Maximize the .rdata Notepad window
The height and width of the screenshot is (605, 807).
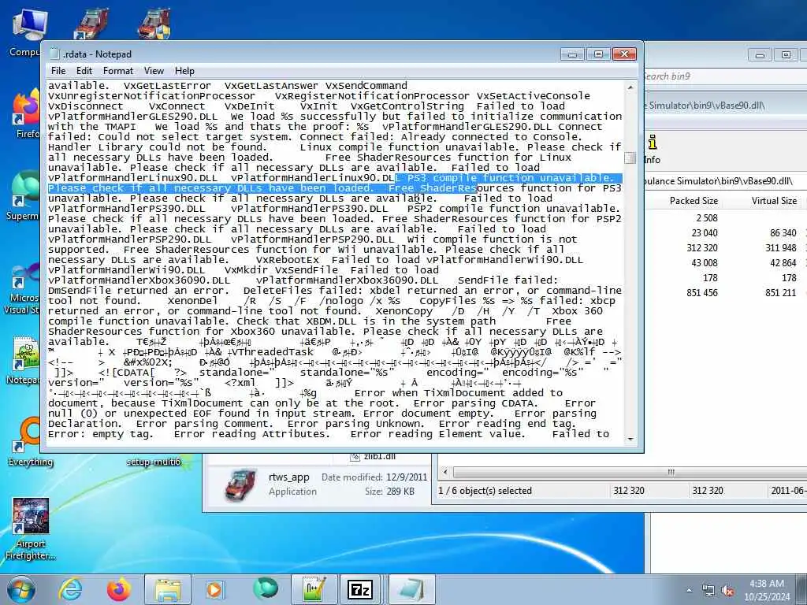pos(598,54)
